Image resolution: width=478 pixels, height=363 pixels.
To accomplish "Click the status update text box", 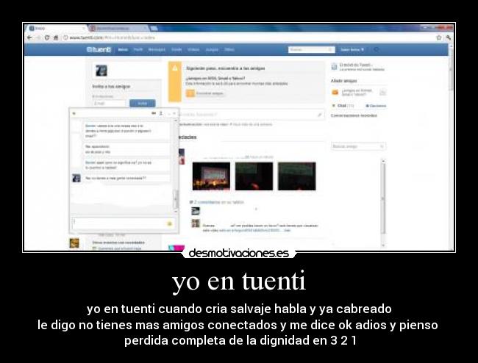I will (x=252, y=115).
